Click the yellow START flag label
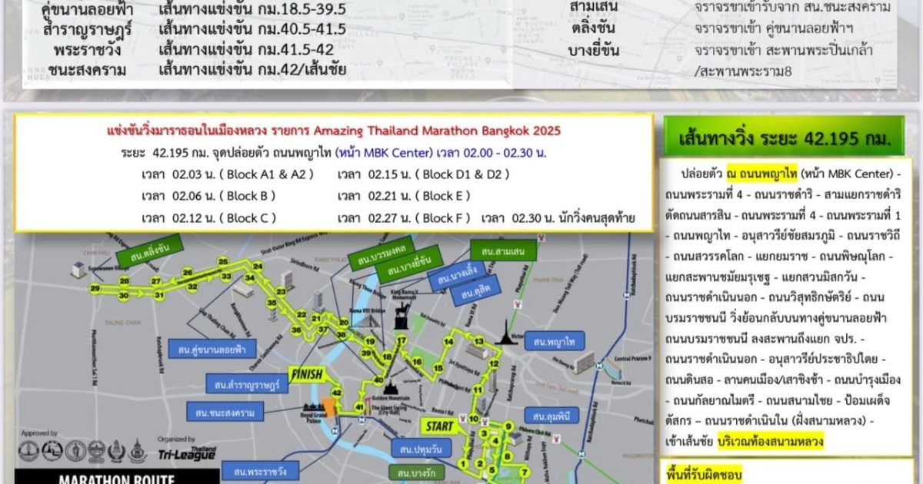 (x=439, y=426)
